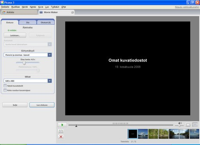Viewport: 200px width, 145px height.
Task: Open the Kuva menu
Action: pos(41,7)
